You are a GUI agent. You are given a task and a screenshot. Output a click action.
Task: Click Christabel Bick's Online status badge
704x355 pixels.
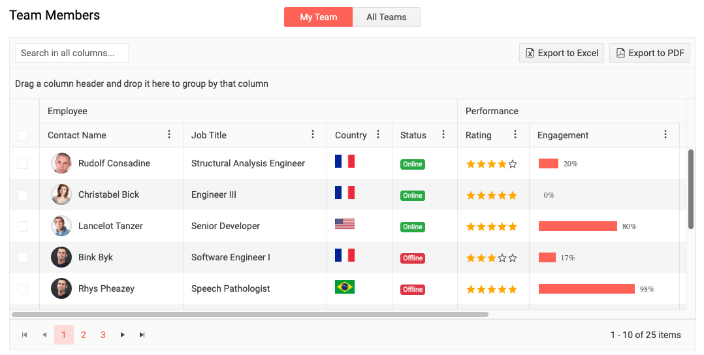click(413, 196)
